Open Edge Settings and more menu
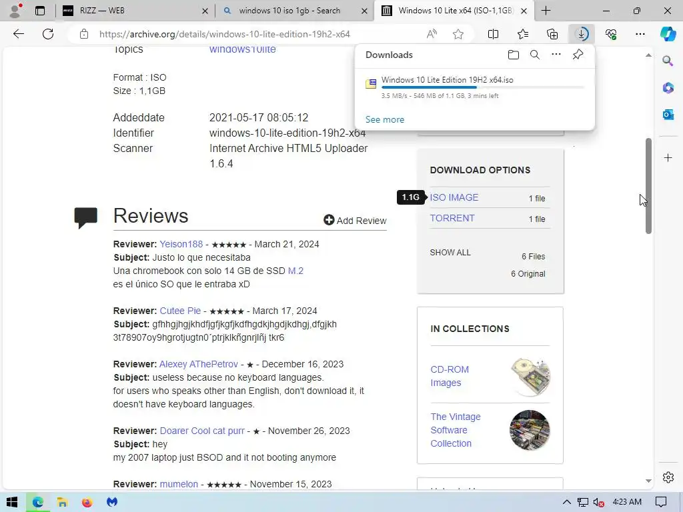Image resolution: width=683 pixels, height=512 pixels. tap(640, 34)
